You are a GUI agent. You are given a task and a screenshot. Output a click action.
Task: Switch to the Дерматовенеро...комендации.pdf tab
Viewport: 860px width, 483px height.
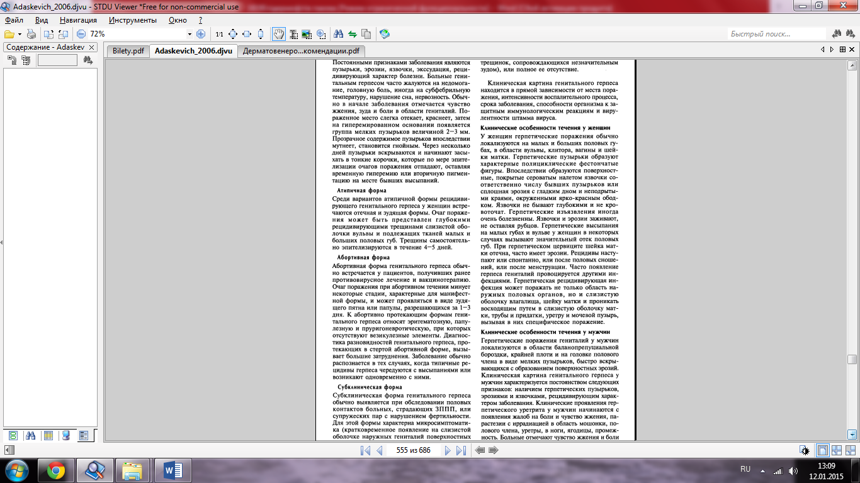(301, 51)
